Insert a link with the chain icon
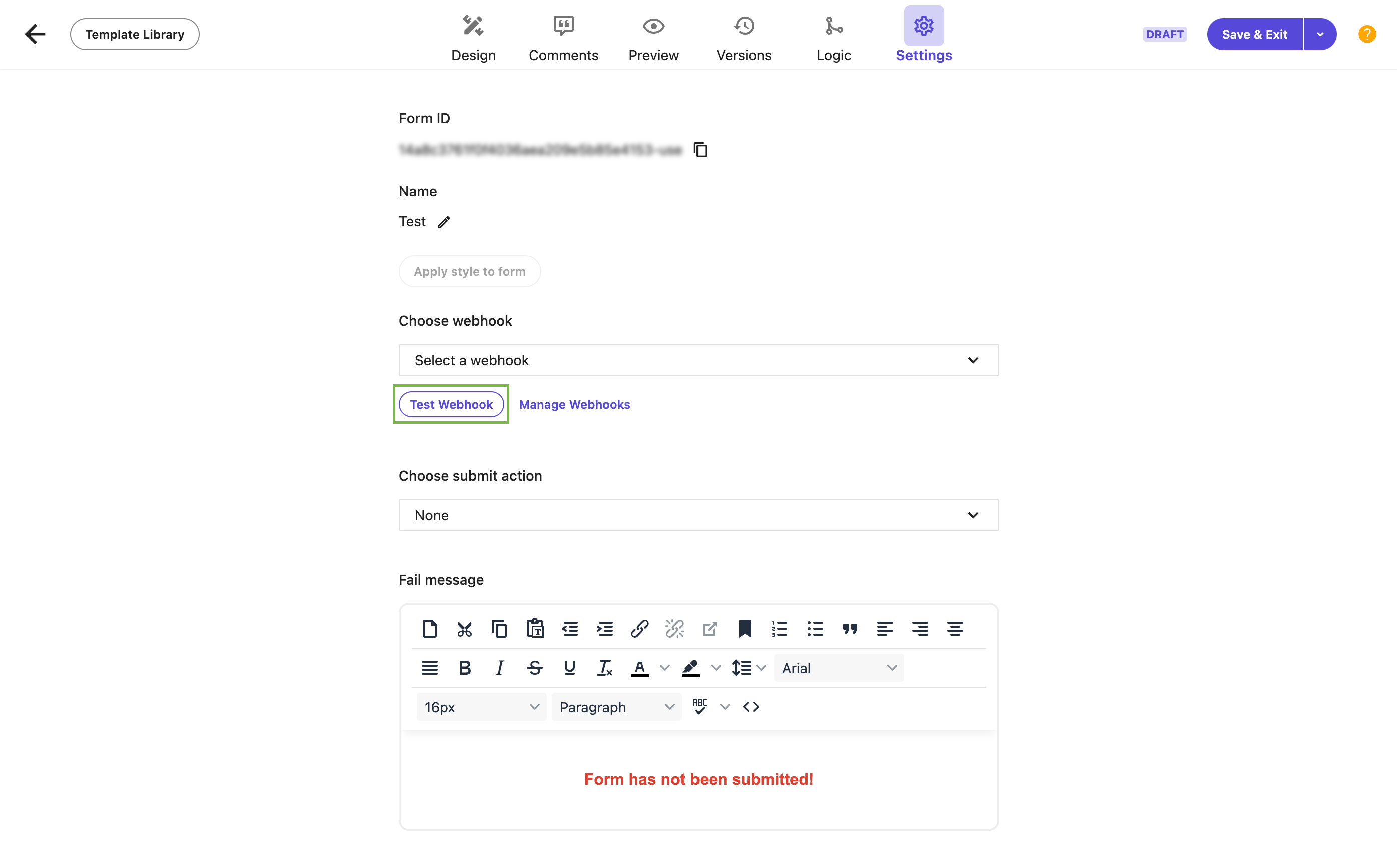Image resolution: width=1397 pixels, height=849 pixels. pos(640,628)
